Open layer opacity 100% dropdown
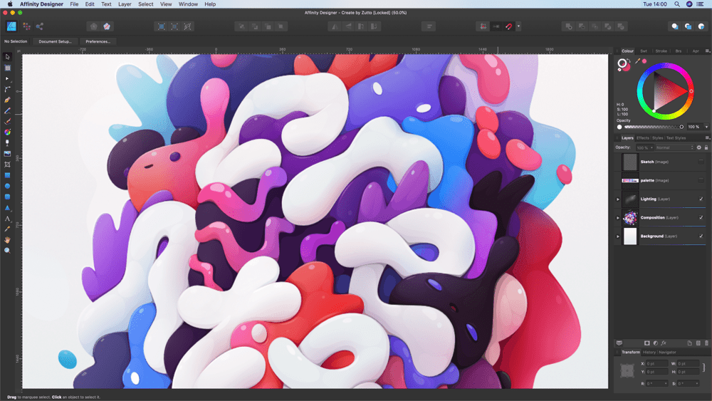The width and height of the screenshot is (712, 401). tap(644, 148)
